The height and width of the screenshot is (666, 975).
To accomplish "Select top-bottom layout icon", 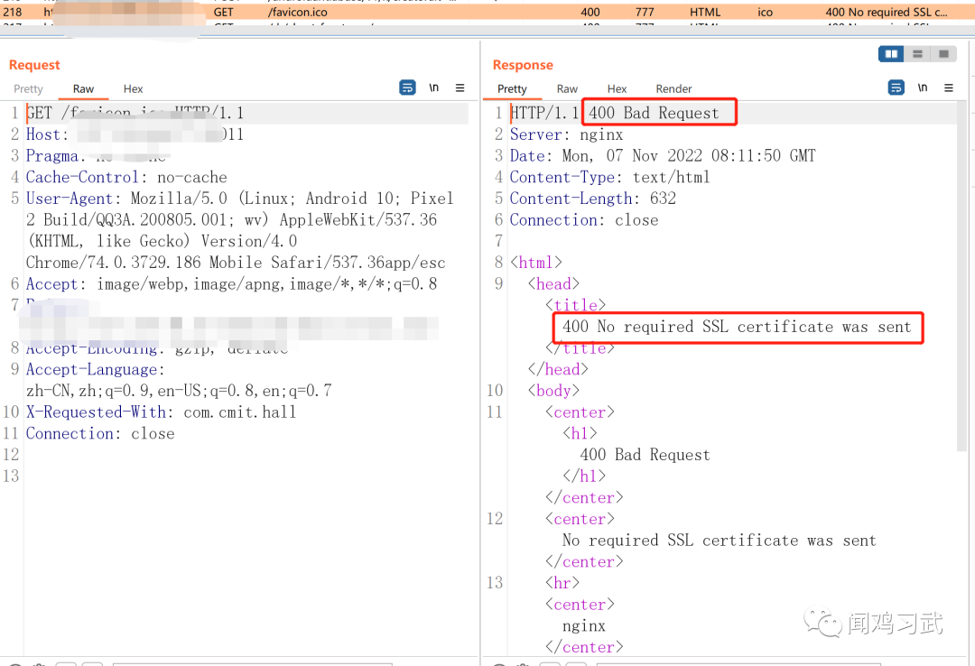I will (917, 54).
